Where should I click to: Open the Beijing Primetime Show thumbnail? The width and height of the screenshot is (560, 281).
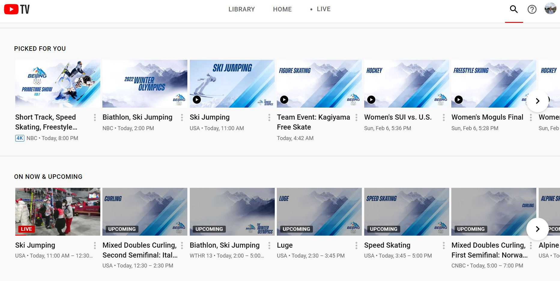point(58,84)
